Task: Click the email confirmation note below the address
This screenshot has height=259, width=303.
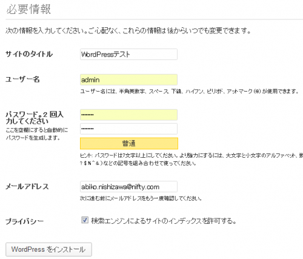Action: (141, 198)
